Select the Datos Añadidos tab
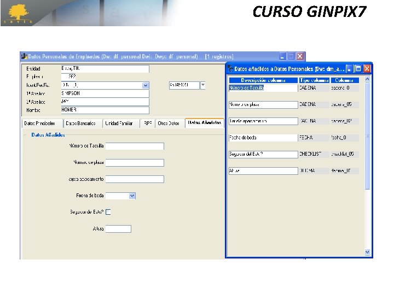Image resolution: width=394 pixels, height=295 pixels. (204, 123)
